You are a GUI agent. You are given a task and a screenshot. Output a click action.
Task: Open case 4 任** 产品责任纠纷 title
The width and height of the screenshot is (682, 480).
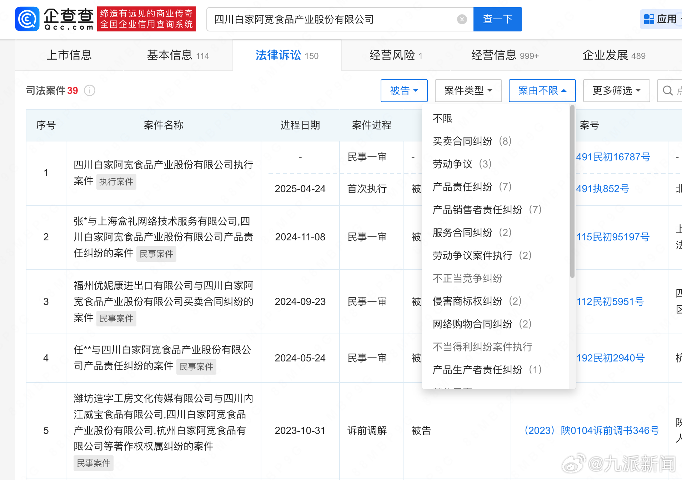(x=162, y=358)
